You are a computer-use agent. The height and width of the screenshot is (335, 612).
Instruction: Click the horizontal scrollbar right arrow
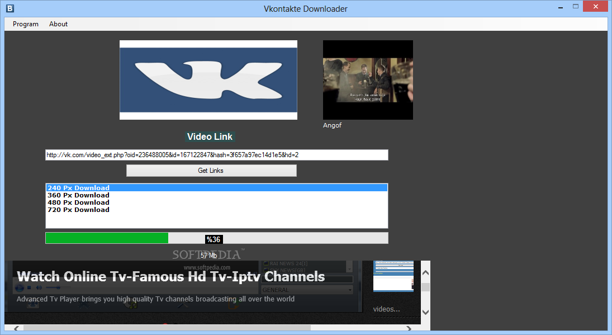pyautogui.click(x=409, y=328)
